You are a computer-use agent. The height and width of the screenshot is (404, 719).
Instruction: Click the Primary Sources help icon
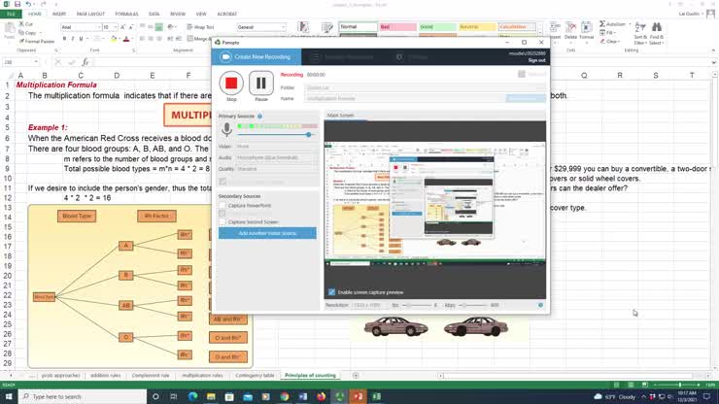259,116
